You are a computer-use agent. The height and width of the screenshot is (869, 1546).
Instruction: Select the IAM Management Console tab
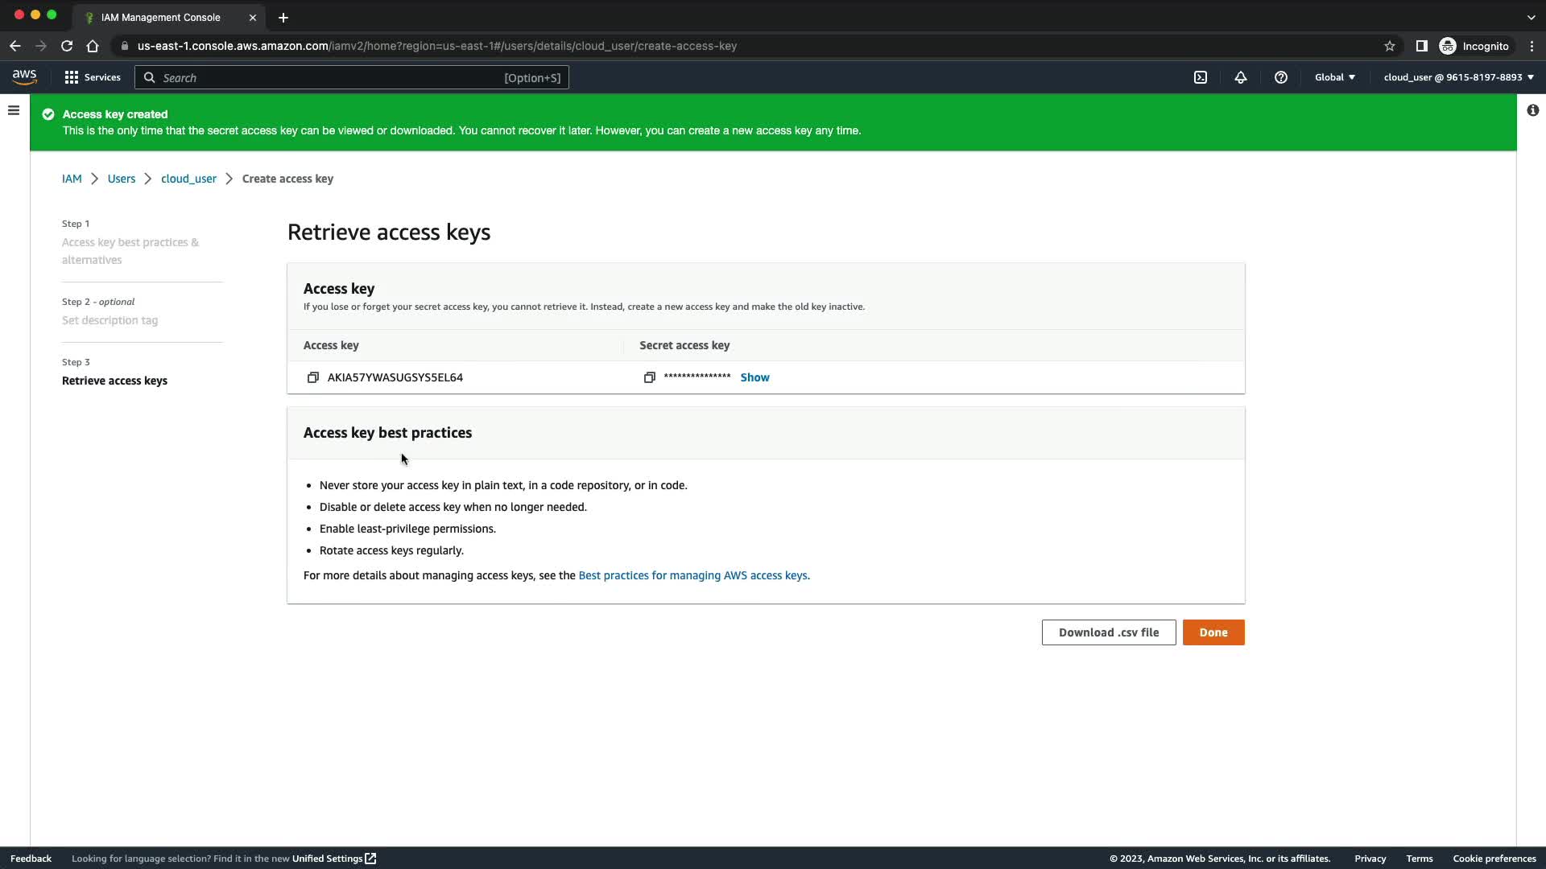coord(161,17)
